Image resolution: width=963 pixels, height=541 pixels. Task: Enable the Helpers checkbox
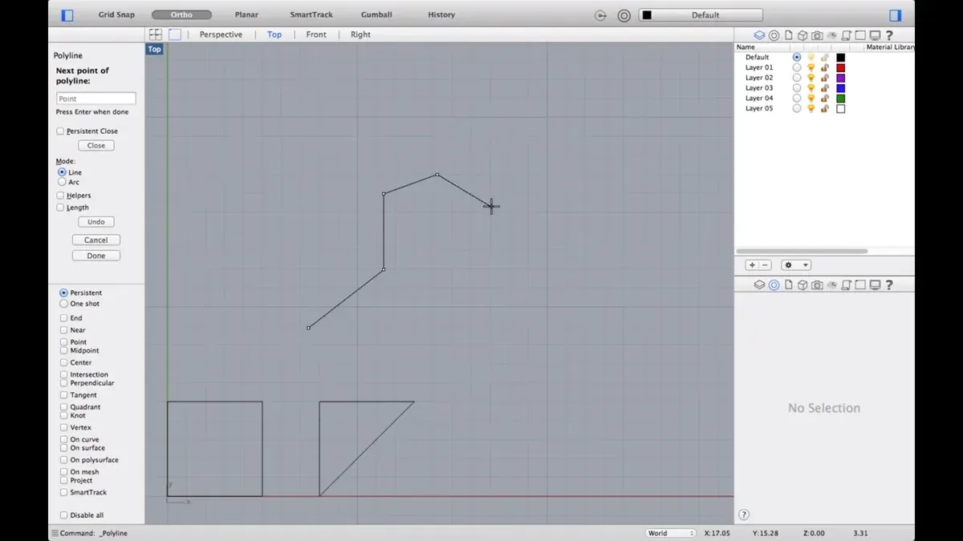60,196
